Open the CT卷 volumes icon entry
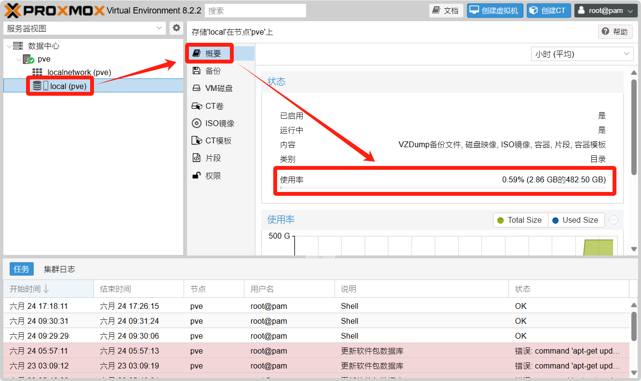Viewport: 641px width, 381px height. [197, 106]
